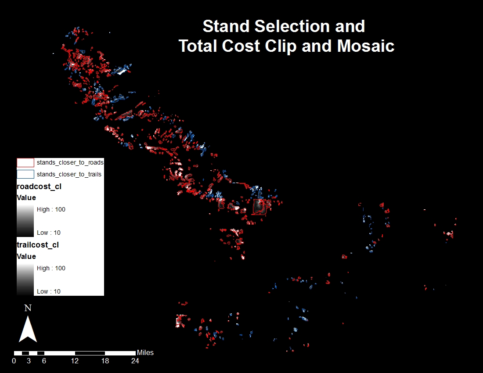Click the 'Total Cost Clip and Mosaic' title line
The image size is (483, 373).
286,46
